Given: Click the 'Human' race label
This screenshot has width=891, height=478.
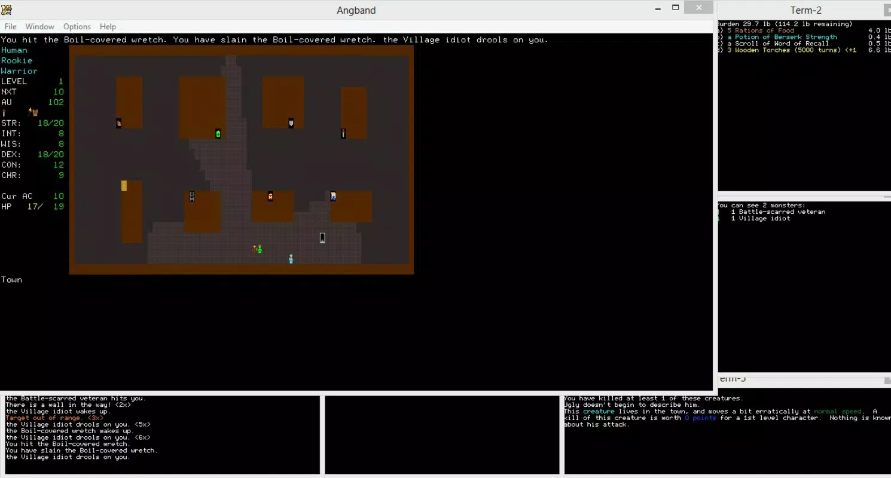Looking at the screenshot, I should [14, 50].
